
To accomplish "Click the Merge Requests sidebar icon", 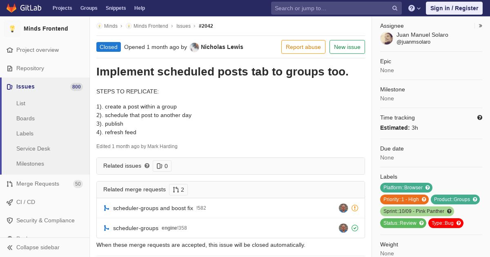I will [x=10, y=184].
